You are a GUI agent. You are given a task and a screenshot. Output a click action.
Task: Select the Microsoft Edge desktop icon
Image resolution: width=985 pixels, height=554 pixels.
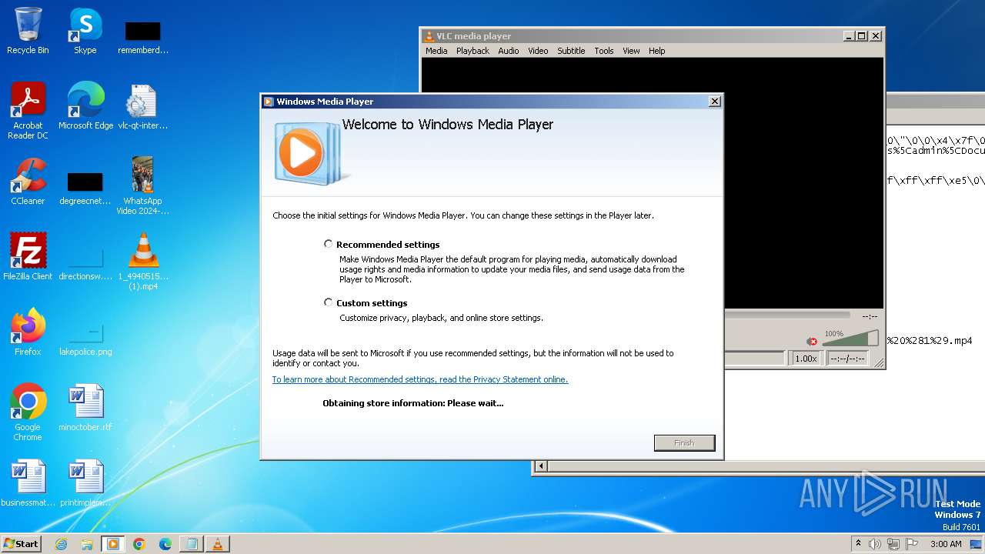(x=85, y=107)
